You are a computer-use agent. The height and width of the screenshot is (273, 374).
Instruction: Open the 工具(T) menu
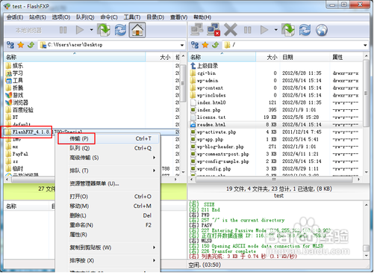[x=132, y=17]
